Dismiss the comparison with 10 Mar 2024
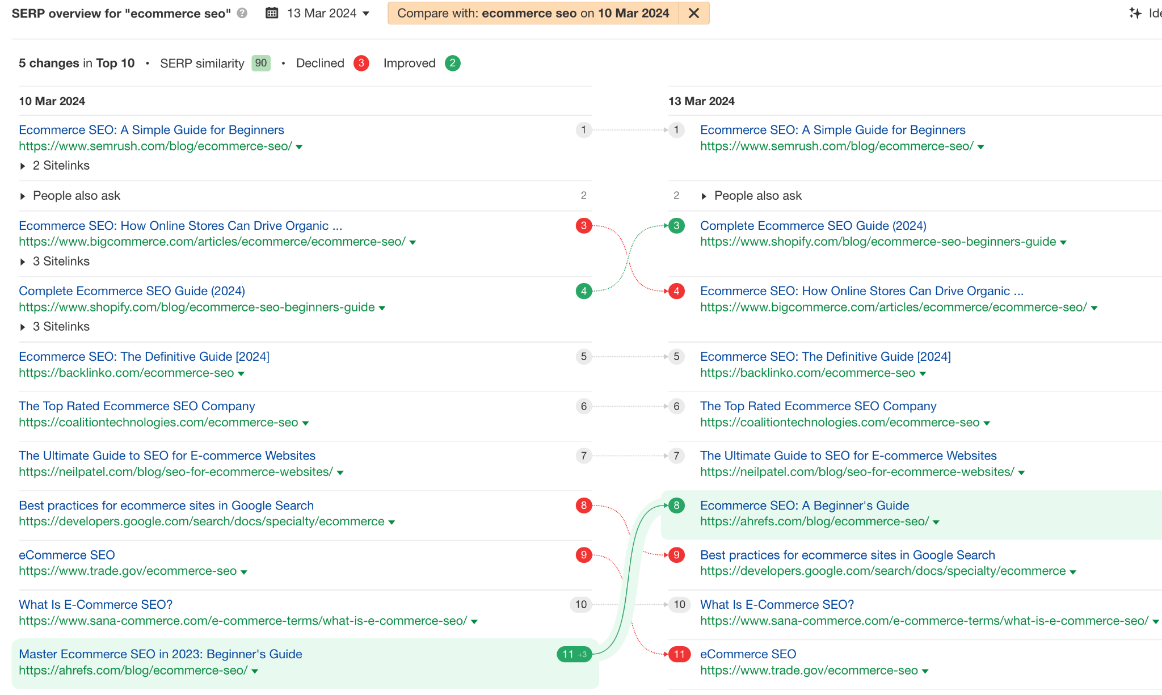This screenshot has height=695, width=1162. click(693, 13)
